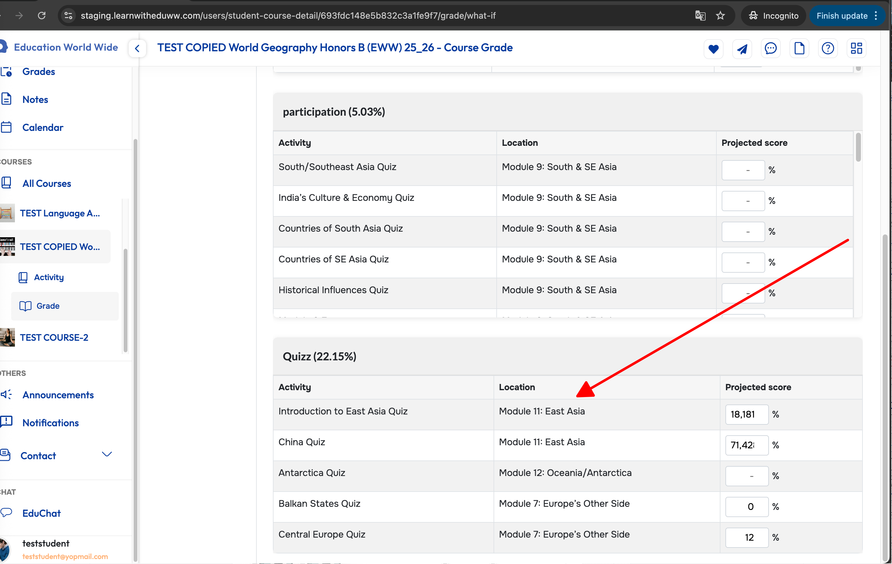Screen dimensions: 892x564
Task: Click the document page icon in header
Action: (x=799, y=49)
